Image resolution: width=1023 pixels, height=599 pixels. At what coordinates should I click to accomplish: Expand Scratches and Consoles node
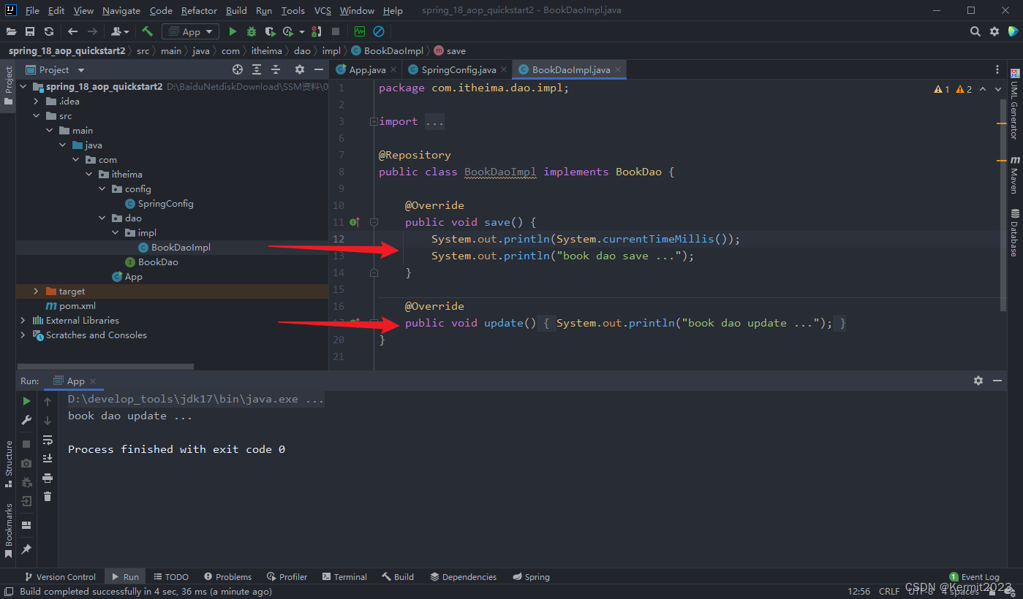[x=23, y=335]
